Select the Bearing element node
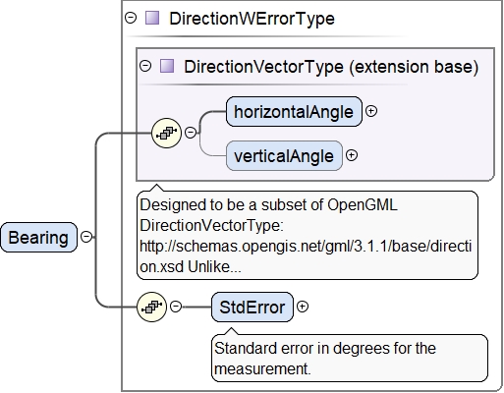504x393 pixels. (38, 237)
